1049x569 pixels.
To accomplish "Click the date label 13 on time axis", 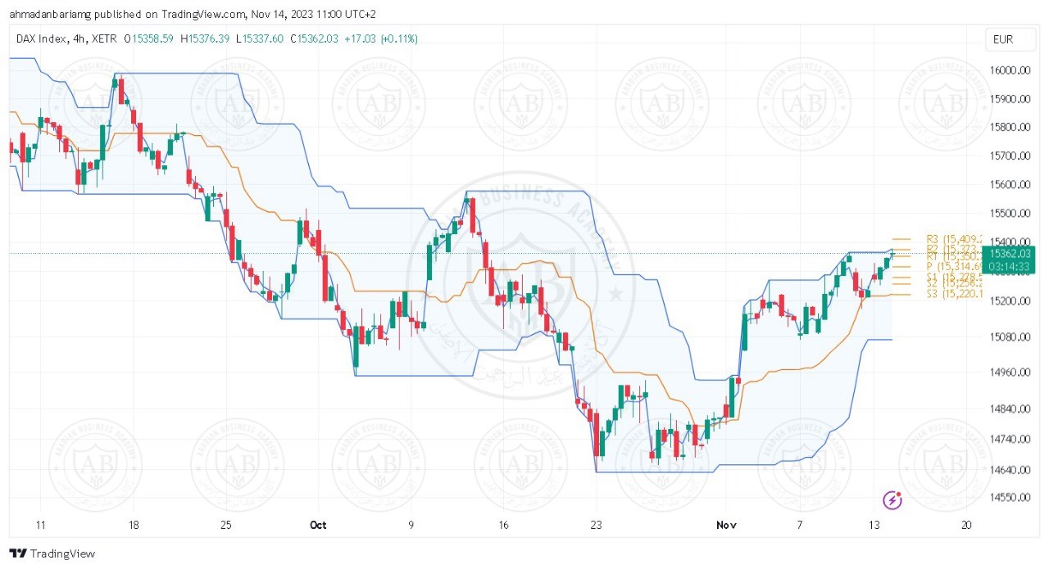I will (x=874, y=525).
